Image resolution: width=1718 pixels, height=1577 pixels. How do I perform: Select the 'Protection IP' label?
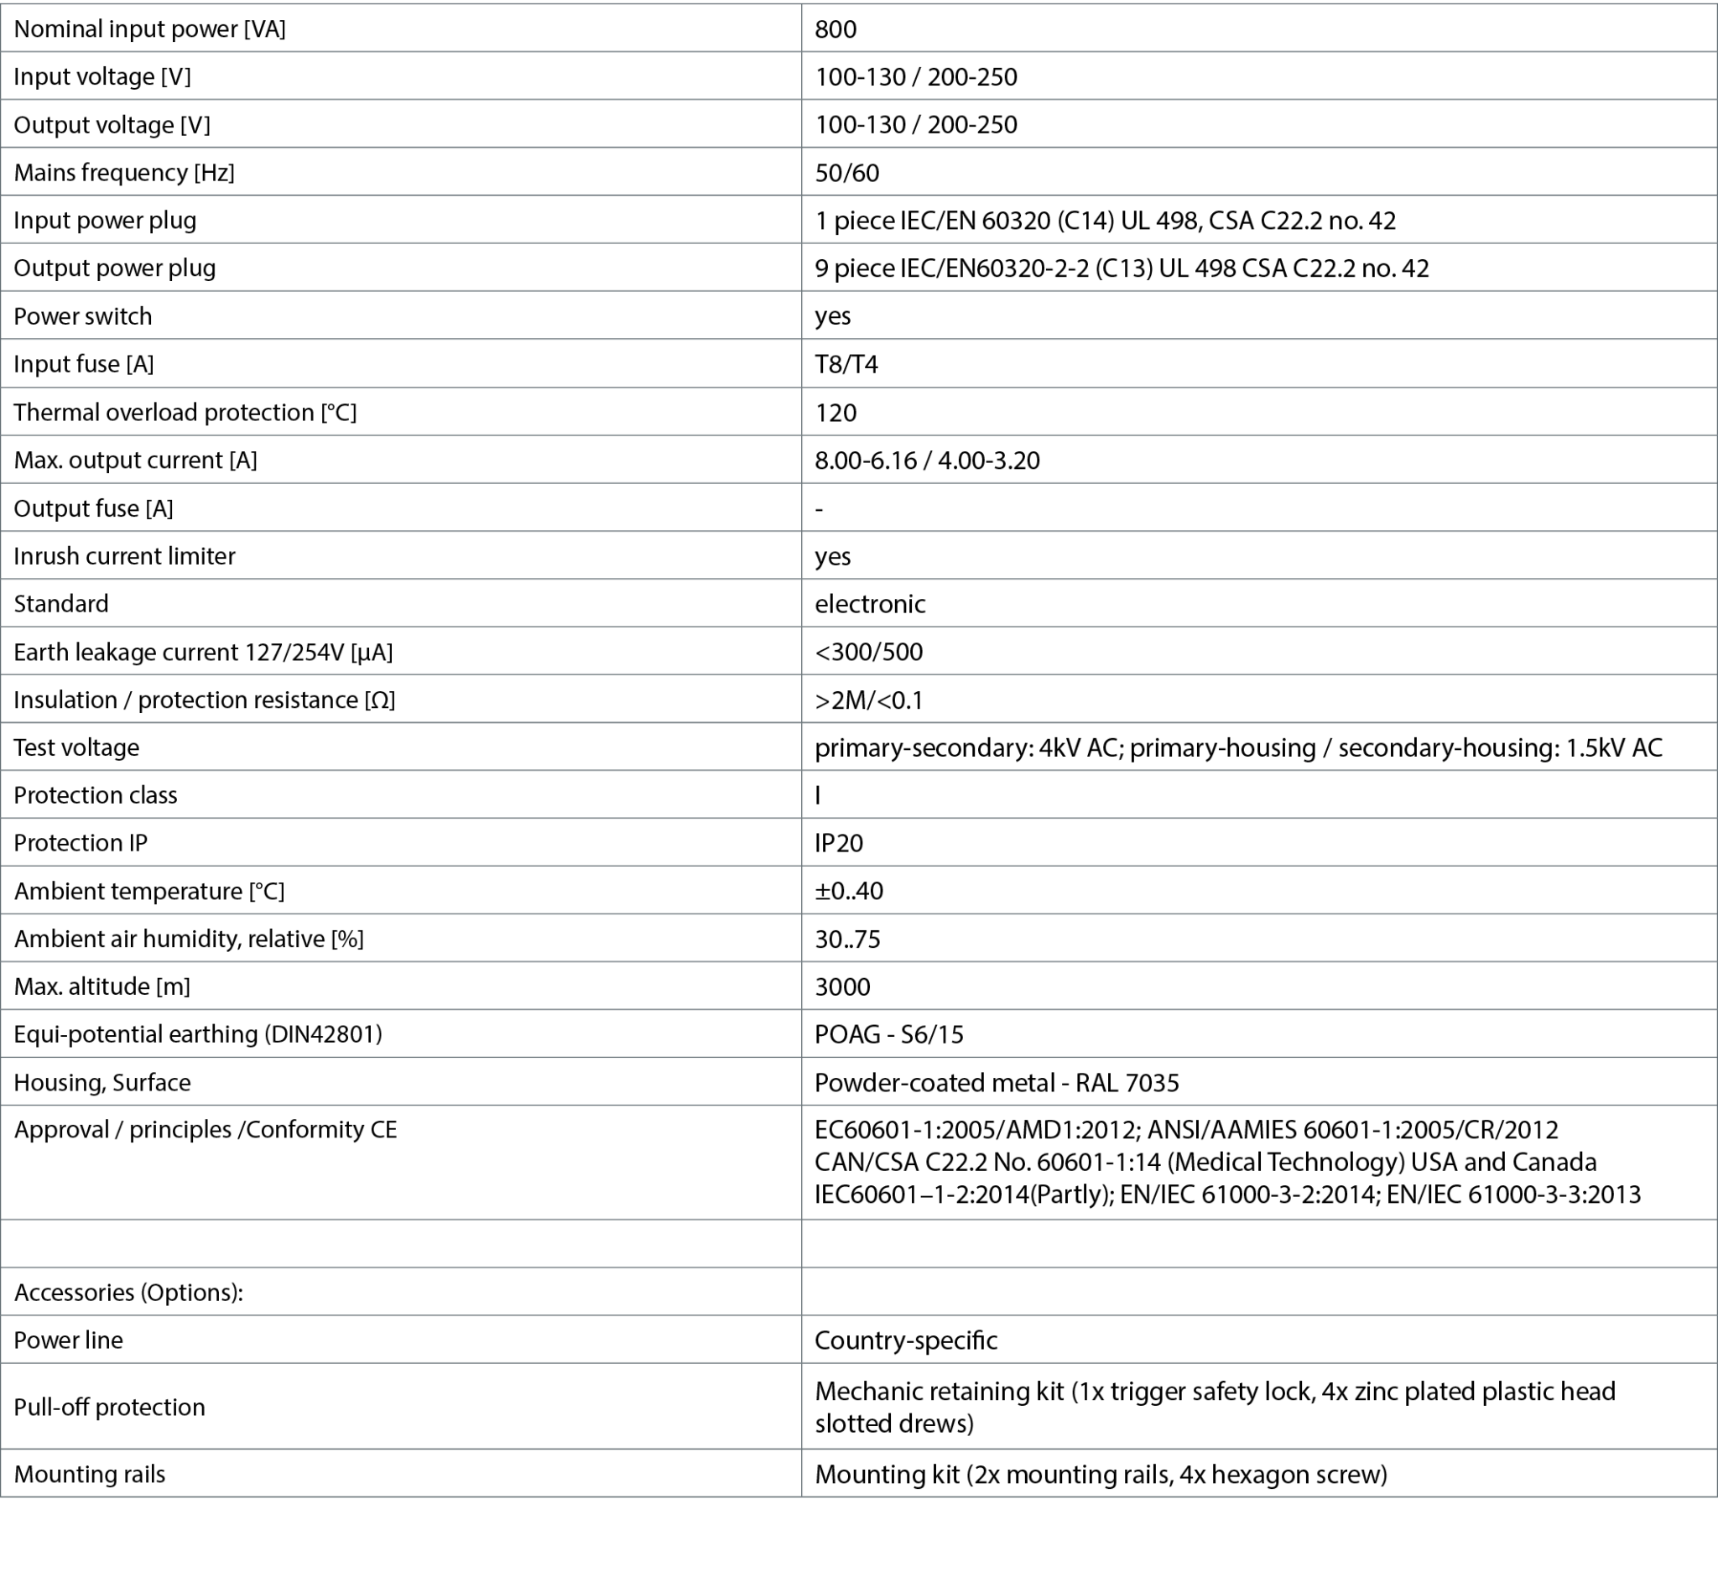(81, 843)
